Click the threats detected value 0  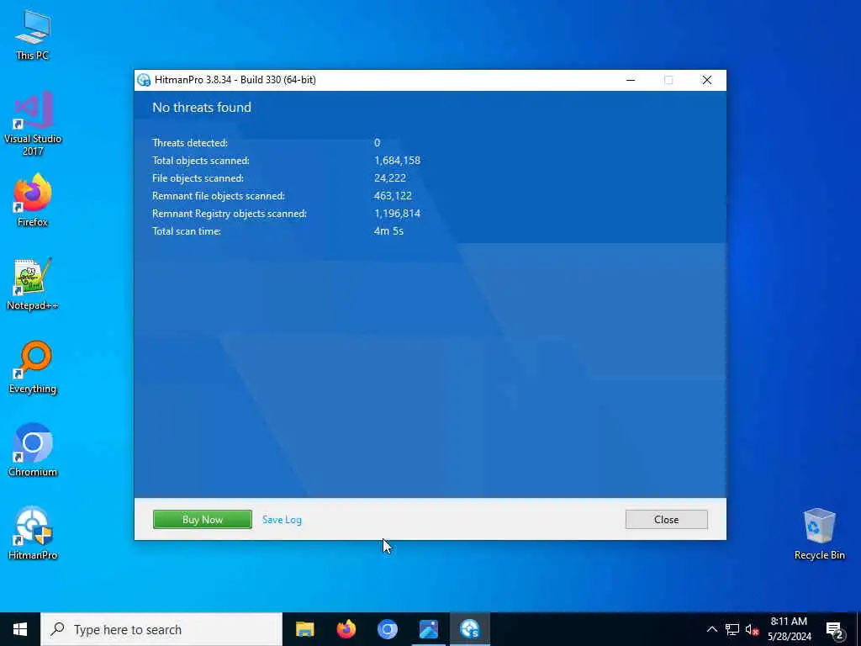pyautogui.click(x=378, y=143)
